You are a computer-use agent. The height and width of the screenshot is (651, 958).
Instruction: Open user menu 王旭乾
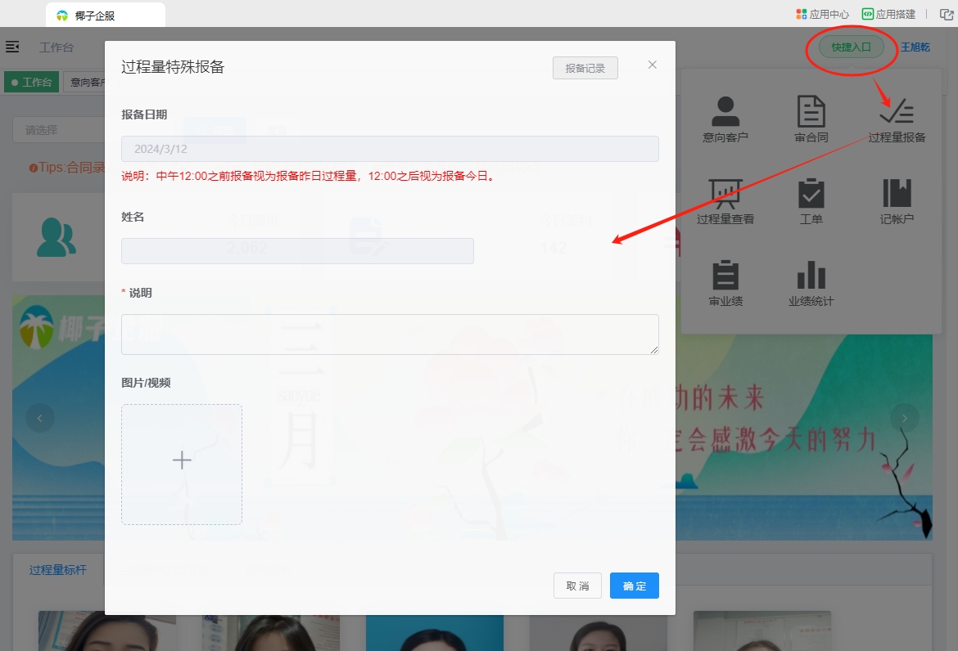pos(915,47)
